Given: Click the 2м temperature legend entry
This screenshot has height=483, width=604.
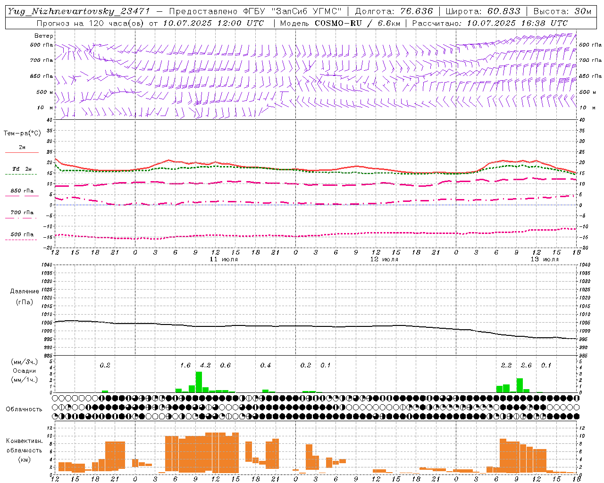Looking at the screenshot, I should point(22,148).
